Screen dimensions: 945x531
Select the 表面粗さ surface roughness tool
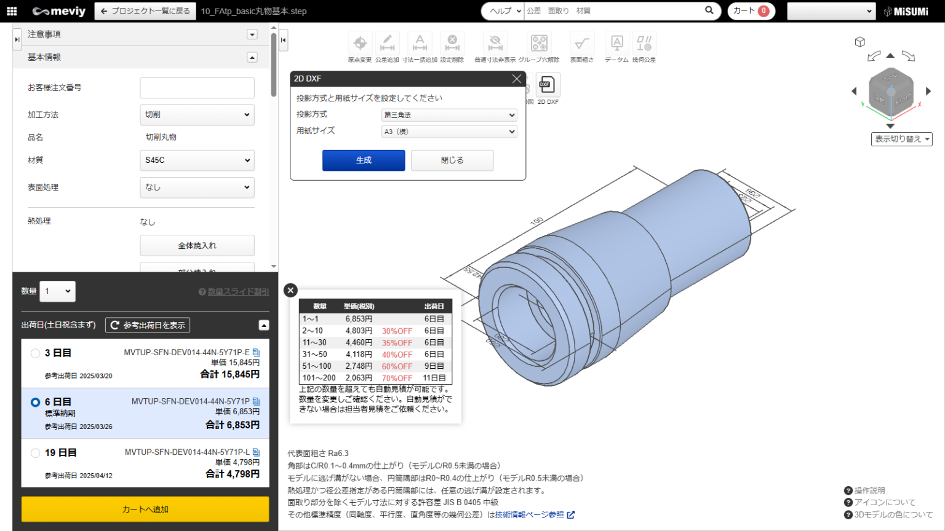(583, 43)
